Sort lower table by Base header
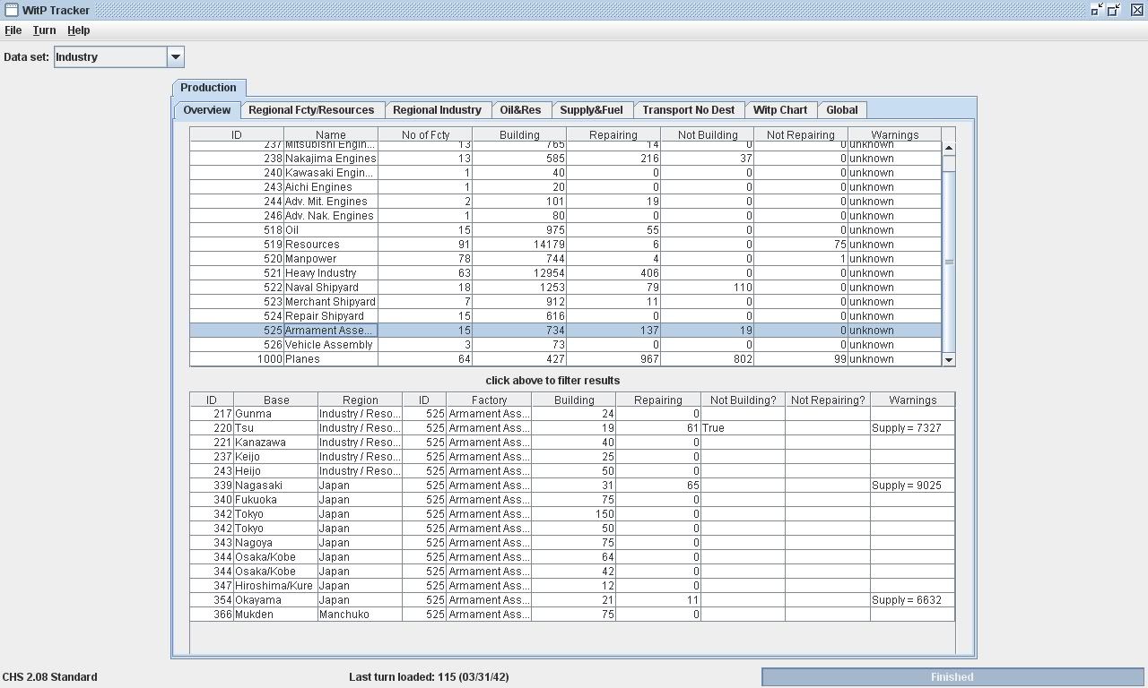This screenshot has width=1148, height=688. pos(276,400)
